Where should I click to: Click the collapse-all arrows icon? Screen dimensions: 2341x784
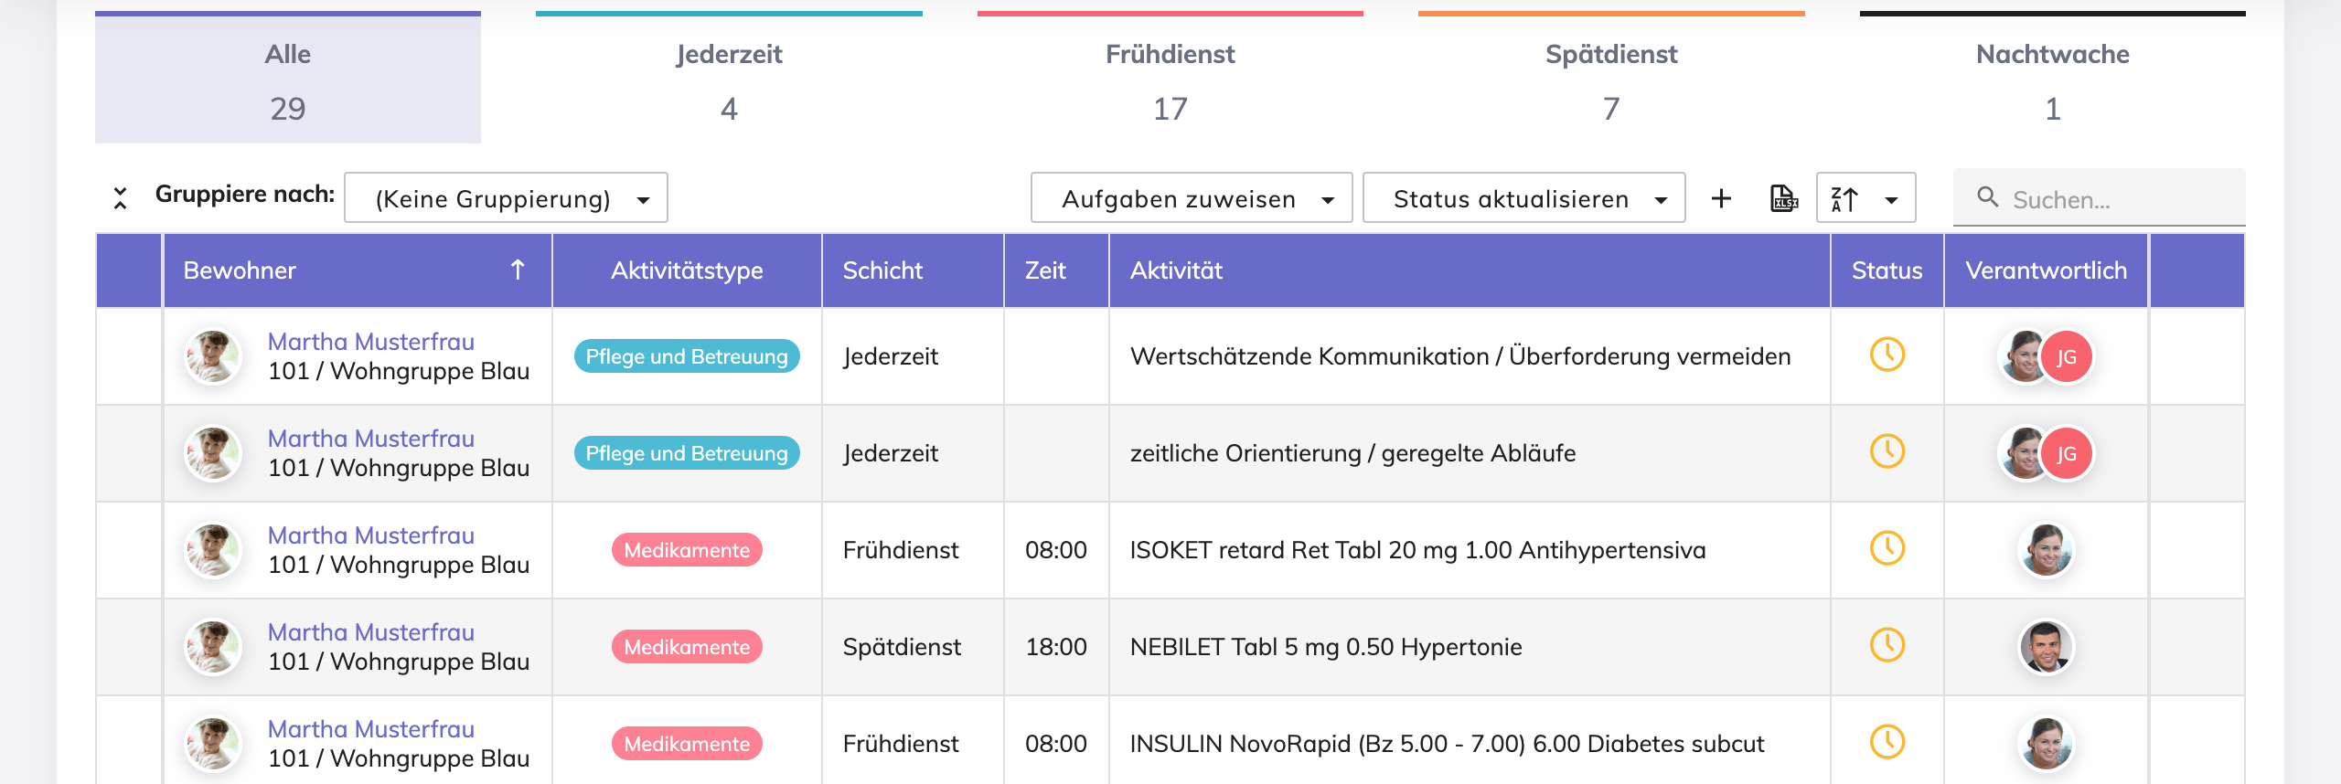120,198
